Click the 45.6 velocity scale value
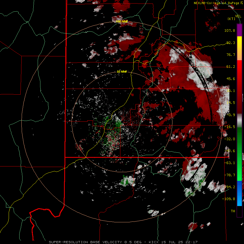Viewport: 244px width, 244px height. 231,79
